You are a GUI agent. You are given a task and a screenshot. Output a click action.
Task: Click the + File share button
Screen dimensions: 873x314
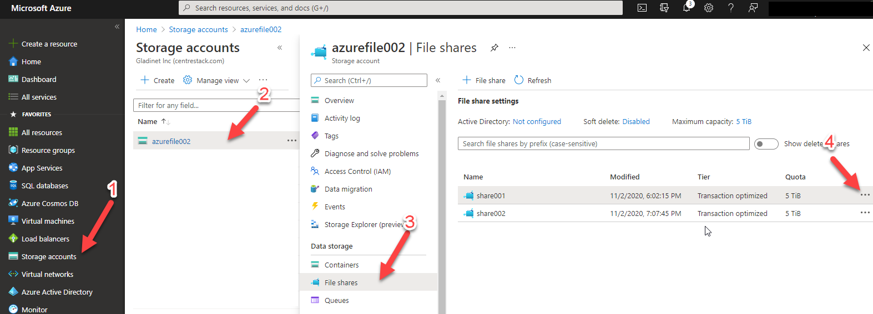pos(484,80)
